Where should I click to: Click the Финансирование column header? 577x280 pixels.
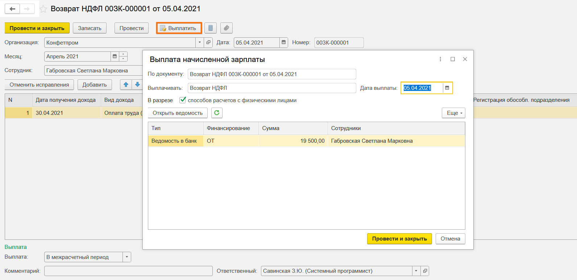tap(231, 128)
